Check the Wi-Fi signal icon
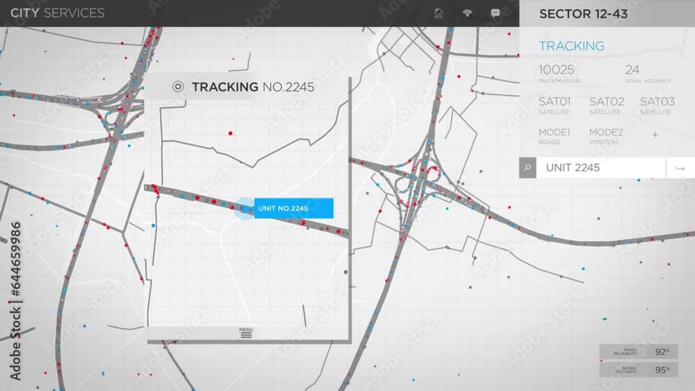695x391 pixels. 467,13
